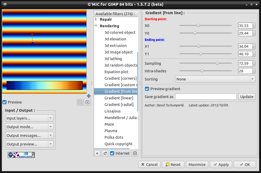This screenshot has width=261, height=173.
Task: Click the gradient preview color bar
Action: (45, 85)
